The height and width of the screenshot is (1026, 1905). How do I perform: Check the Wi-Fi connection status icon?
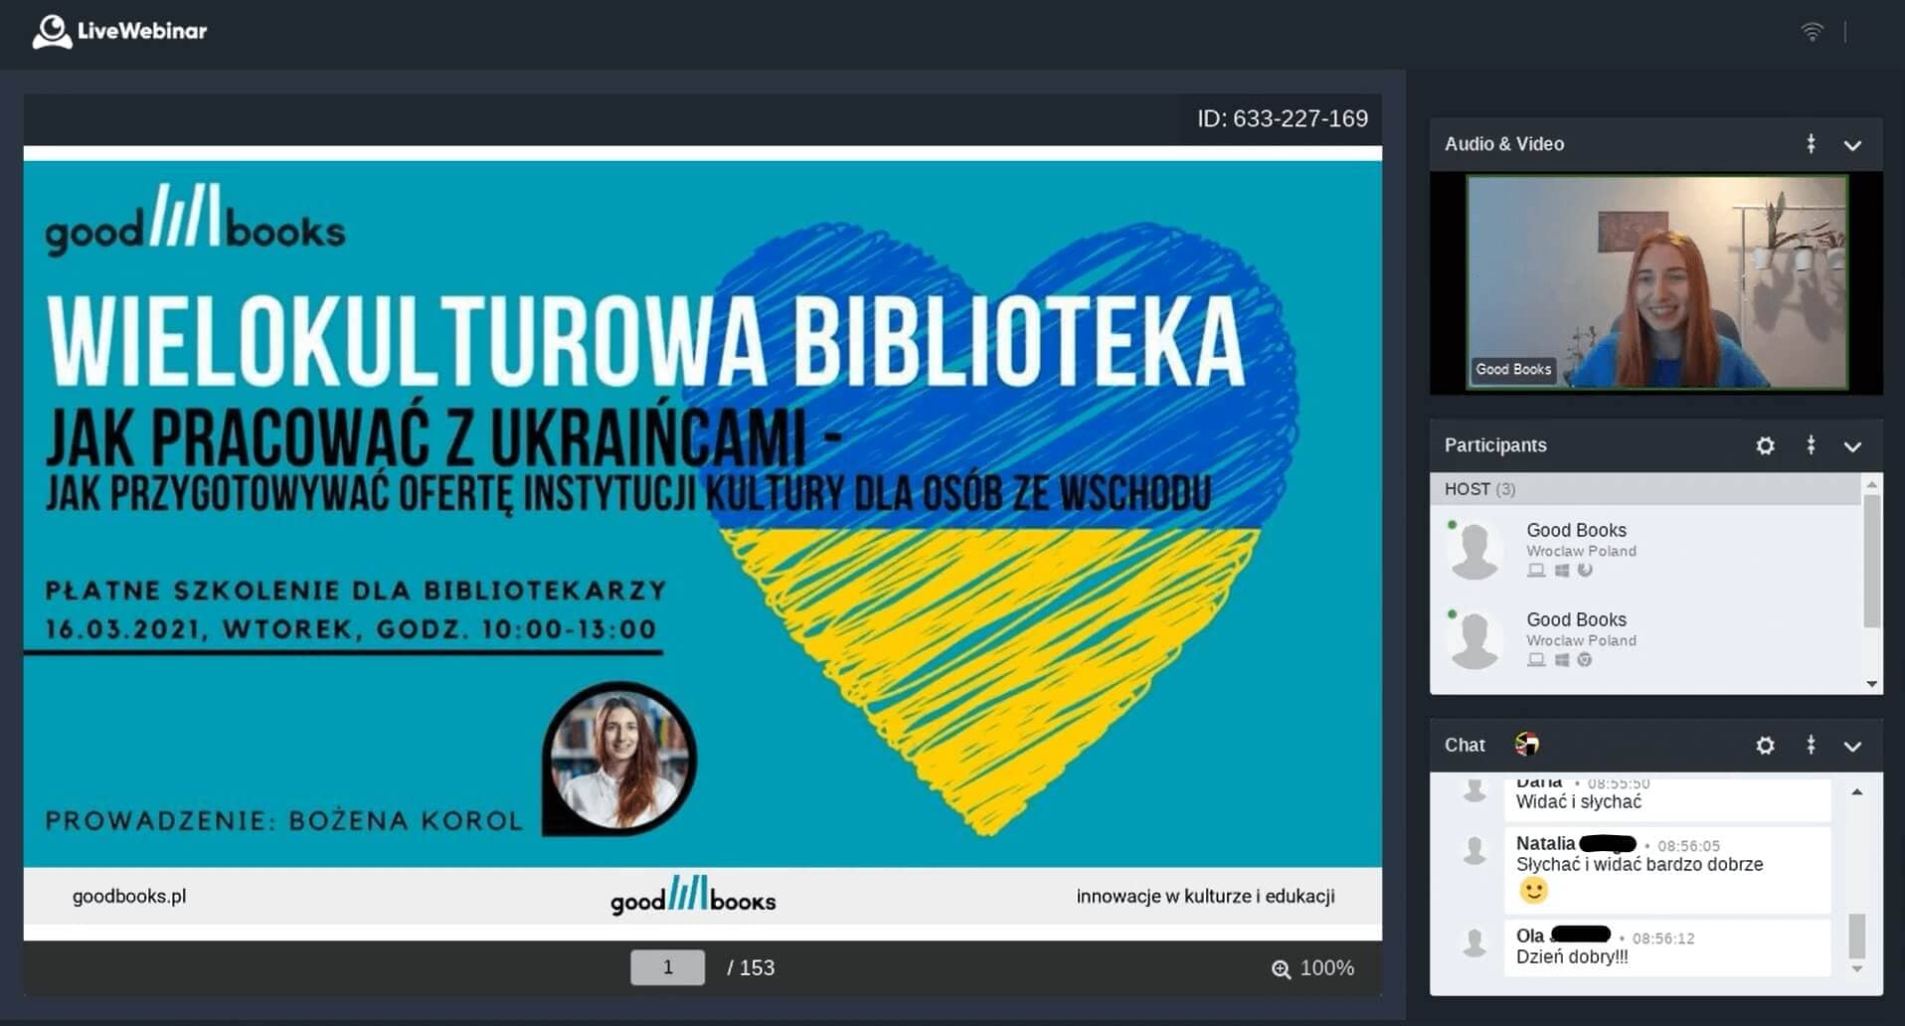click(x=1812, y=32)
